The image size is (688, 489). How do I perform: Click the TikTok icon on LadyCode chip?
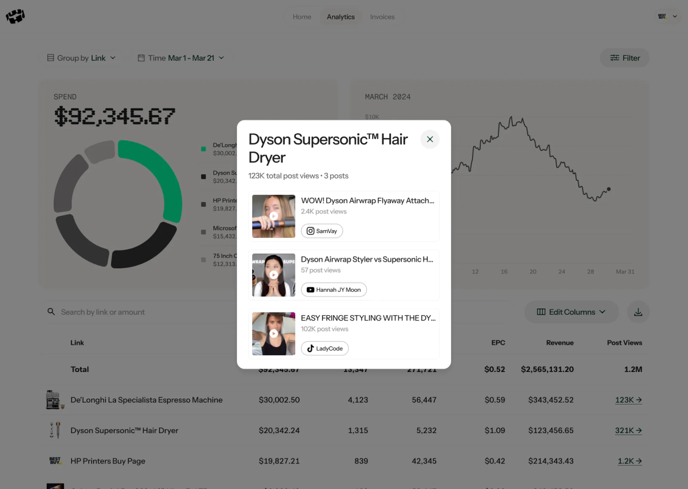310,348
